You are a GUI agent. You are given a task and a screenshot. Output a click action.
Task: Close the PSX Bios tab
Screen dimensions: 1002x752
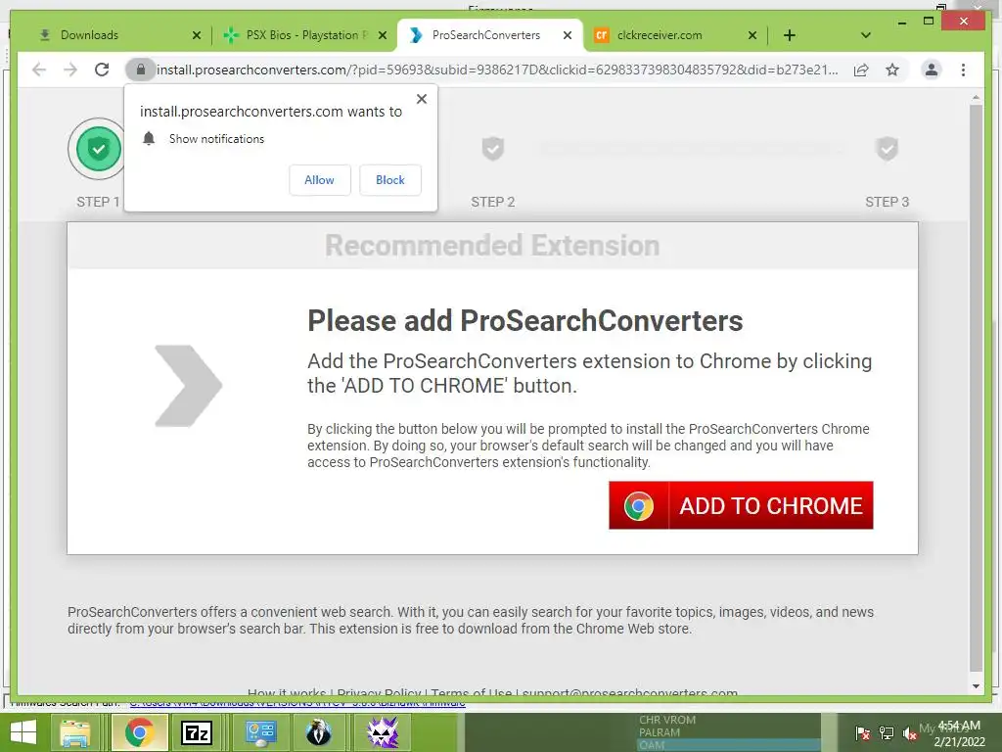[383, 35]
